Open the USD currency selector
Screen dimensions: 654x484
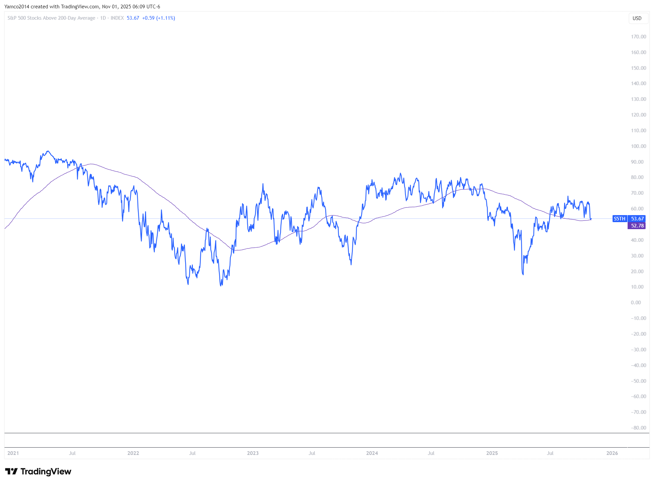[637, 18]
